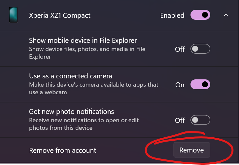This screenshot has height=165, width=239.
Task: Click the Xperia phone device icon
Action: (13, 15)
